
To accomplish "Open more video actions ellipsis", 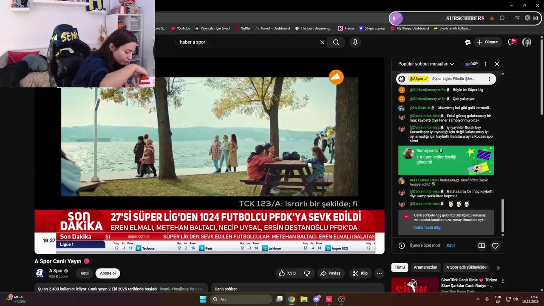I will click(x=380, y=273).
